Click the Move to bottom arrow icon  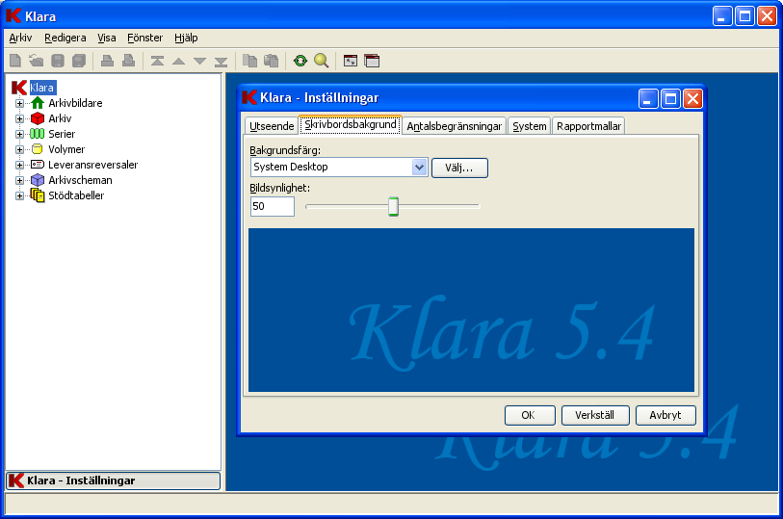(x=222, y=62)
